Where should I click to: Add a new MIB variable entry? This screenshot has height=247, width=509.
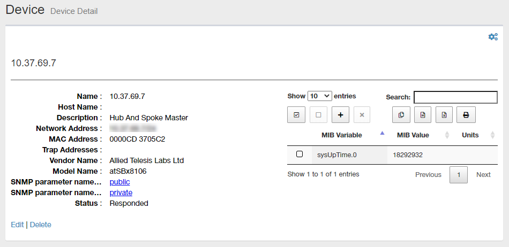pos(340,115)
